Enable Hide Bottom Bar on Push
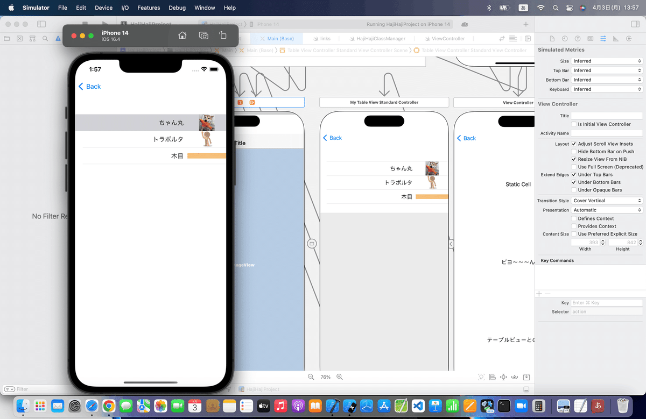The width and height of the screenshot is (646, 419). pyautogui.click(x=573, y=152)
